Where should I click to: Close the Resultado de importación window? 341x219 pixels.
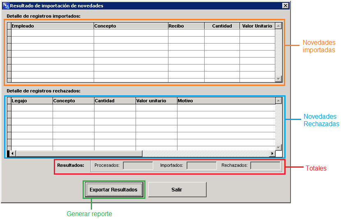(x=285, y=6)
